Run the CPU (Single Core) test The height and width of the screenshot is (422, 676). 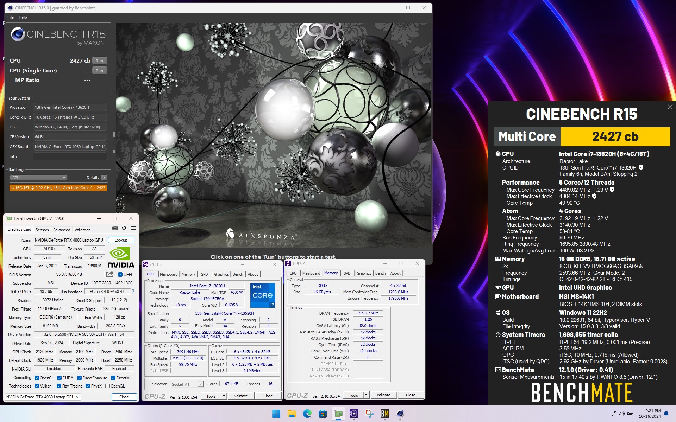(100, 71)
